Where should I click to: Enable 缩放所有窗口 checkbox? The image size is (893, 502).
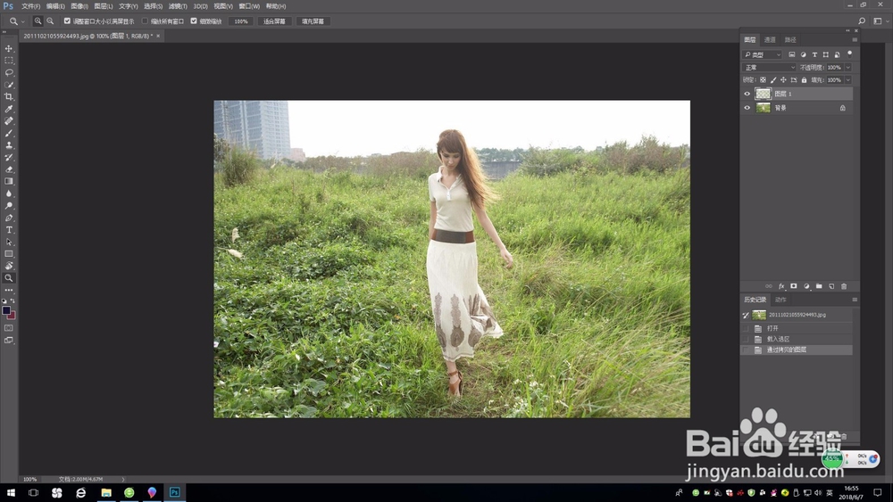tap(145, 21)
